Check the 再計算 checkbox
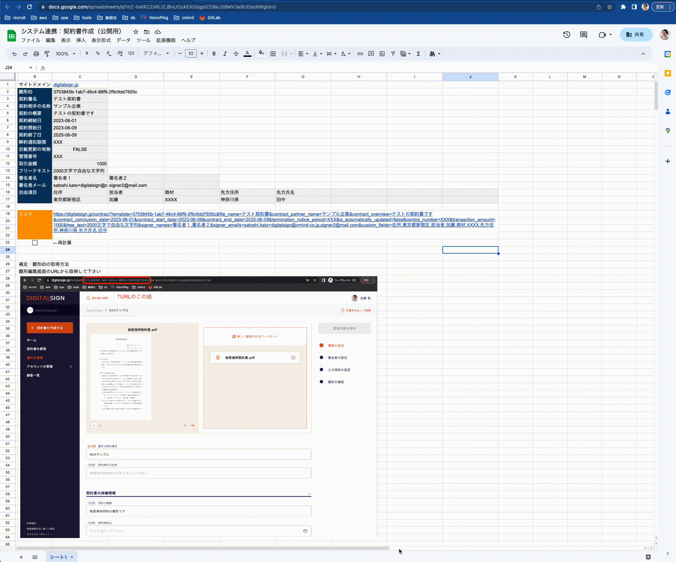Image resolution: width=676 pixels, height=562 pixels. pos(35,243)
